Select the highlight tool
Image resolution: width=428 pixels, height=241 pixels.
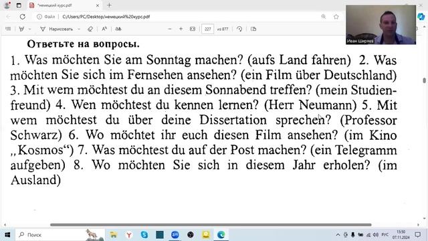tap(21, 29)
